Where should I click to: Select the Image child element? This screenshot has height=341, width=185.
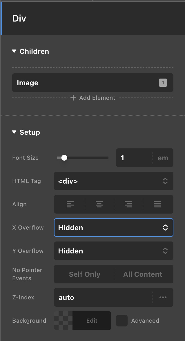[x=93, y=83]
